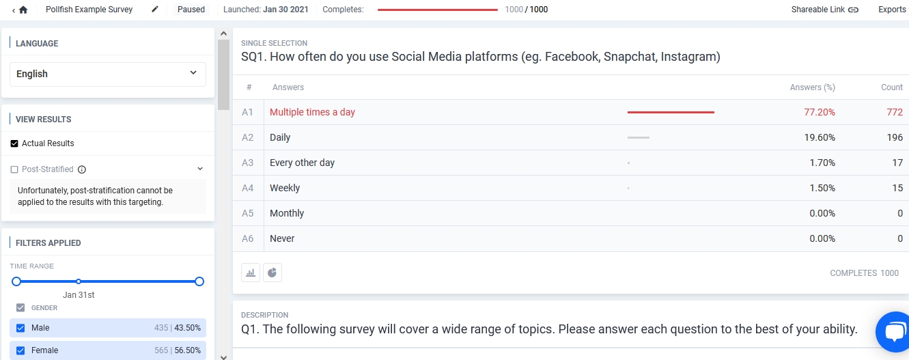
Task: Click the left panel vertical scrollbar
Action: (223, 75)
